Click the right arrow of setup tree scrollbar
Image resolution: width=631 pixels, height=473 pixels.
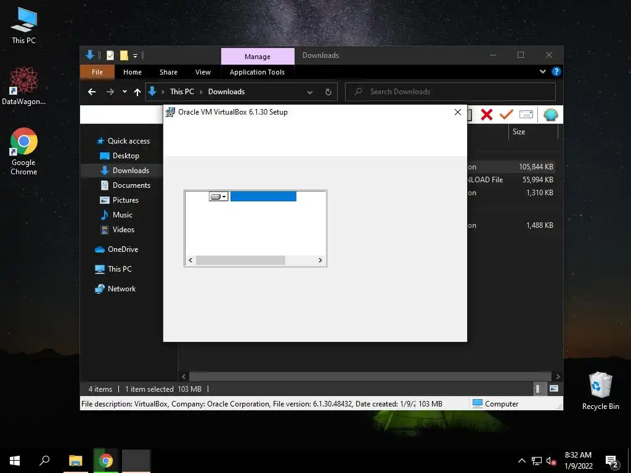tap(320, 261)
